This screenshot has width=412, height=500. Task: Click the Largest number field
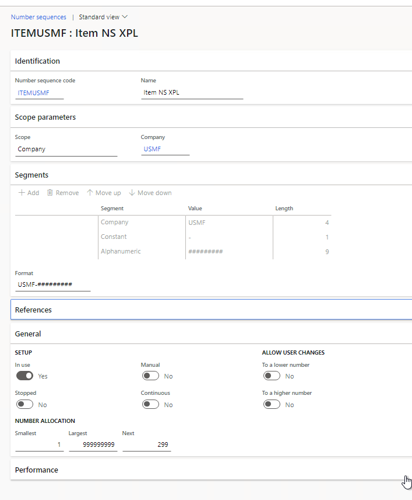[x=93, y=445]
